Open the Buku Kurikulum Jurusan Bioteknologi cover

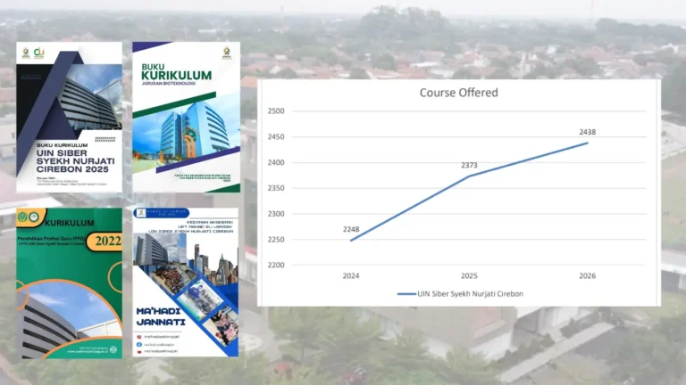[187, 117]
